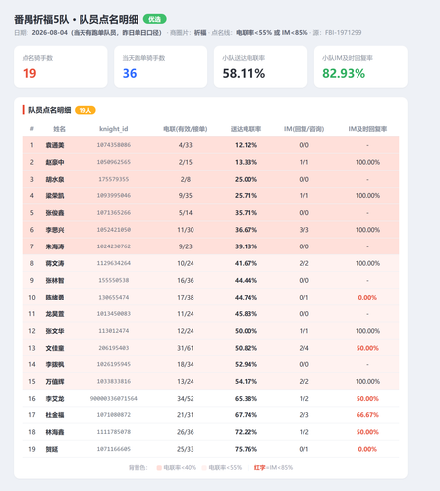Click the 红字=IM<85% legend label
This screenshot has width=440, height=491.
(x=273, y=468)
